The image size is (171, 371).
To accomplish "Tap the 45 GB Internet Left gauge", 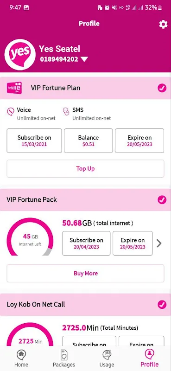I will point(30,237).
